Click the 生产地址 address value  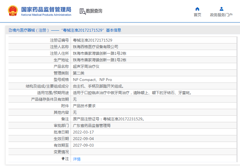click(99, 60)
